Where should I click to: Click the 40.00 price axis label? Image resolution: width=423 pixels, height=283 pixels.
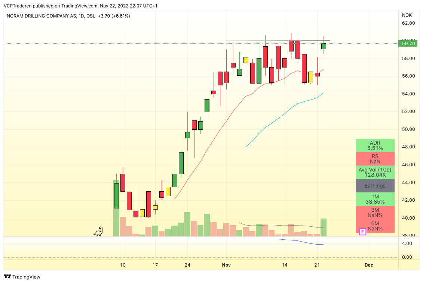point(408,218)
